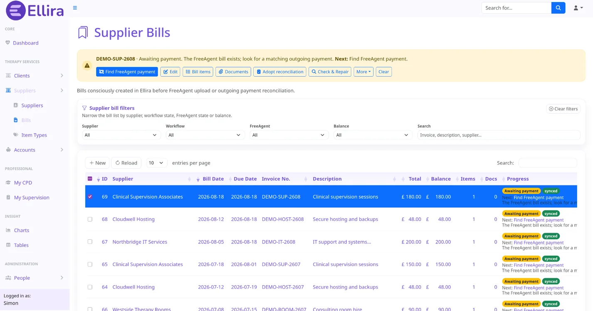Open the user account menu icon
This screenshot has height=311, width=593.
tap(578, 8)
